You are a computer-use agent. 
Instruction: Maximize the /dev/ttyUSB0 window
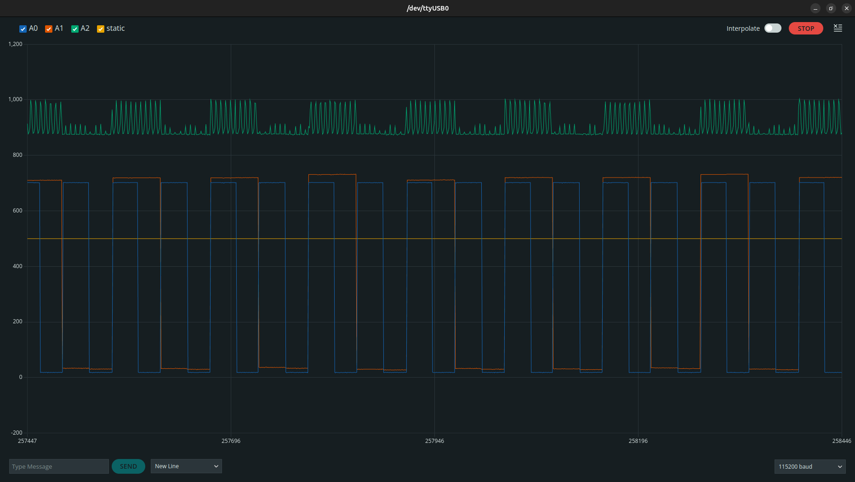click(831, 8)
